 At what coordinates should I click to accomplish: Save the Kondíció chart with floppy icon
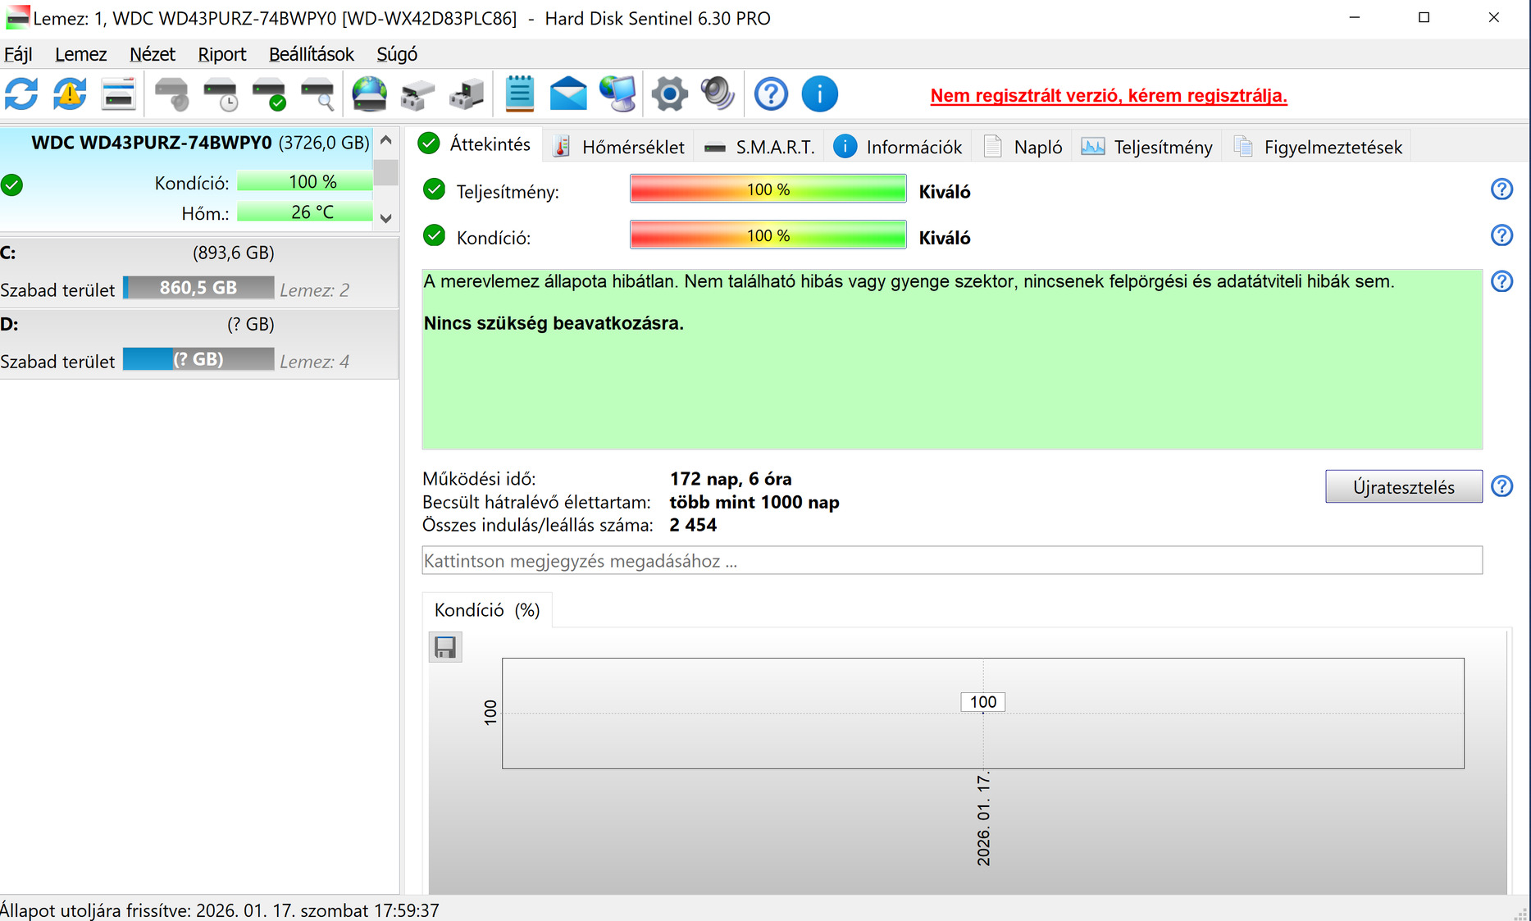(x=445, y=647)
